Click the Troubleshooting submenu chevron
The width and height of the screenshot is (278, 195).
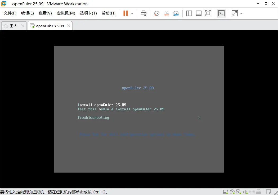coord(199,118)
